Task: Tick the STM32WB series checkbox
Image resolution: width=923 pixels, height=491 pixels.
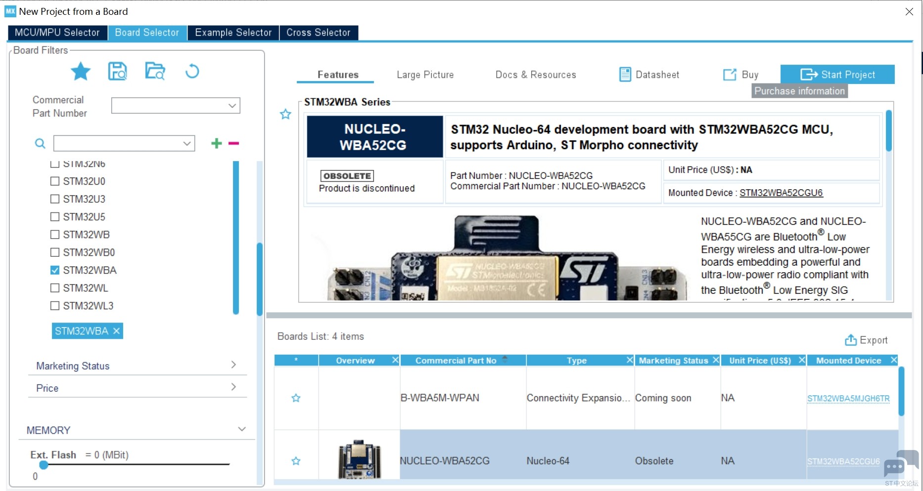Action: click(55, 235)
